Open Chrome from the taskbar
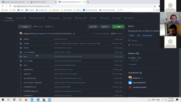 click(x=14, y=99)
